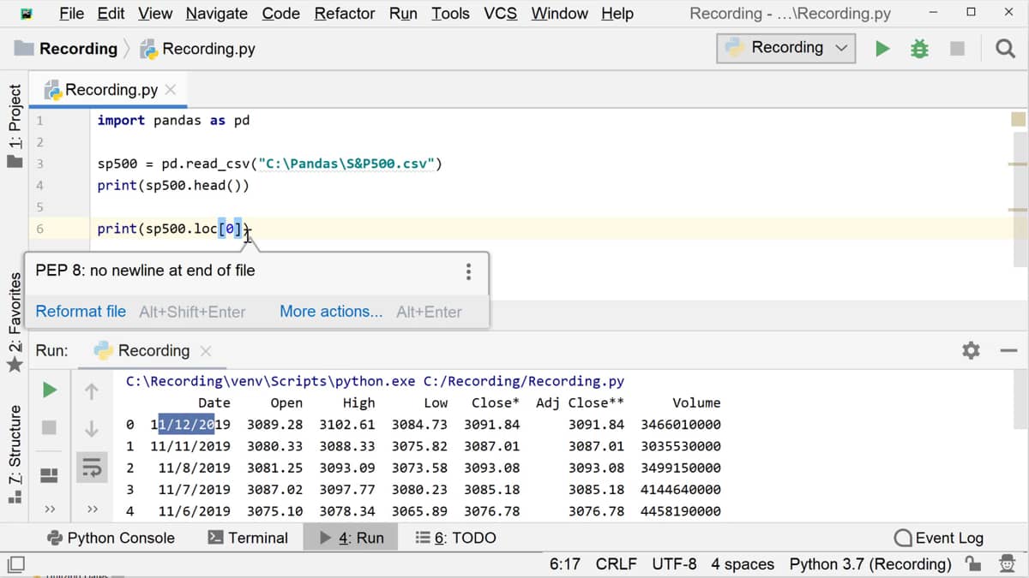Open the Tools menu

[451, 14]
